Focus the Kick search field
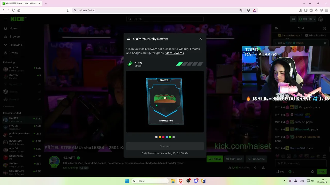This screenshot has height=185, width=330. tap(165, 19)
